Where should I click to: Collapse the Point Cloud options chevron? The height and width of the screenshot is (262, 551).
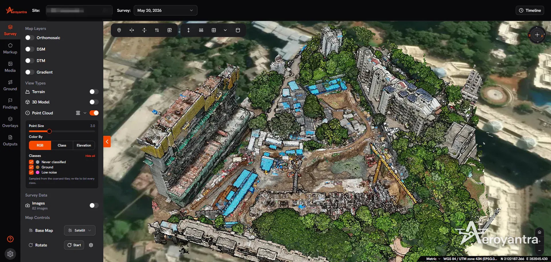85,113
